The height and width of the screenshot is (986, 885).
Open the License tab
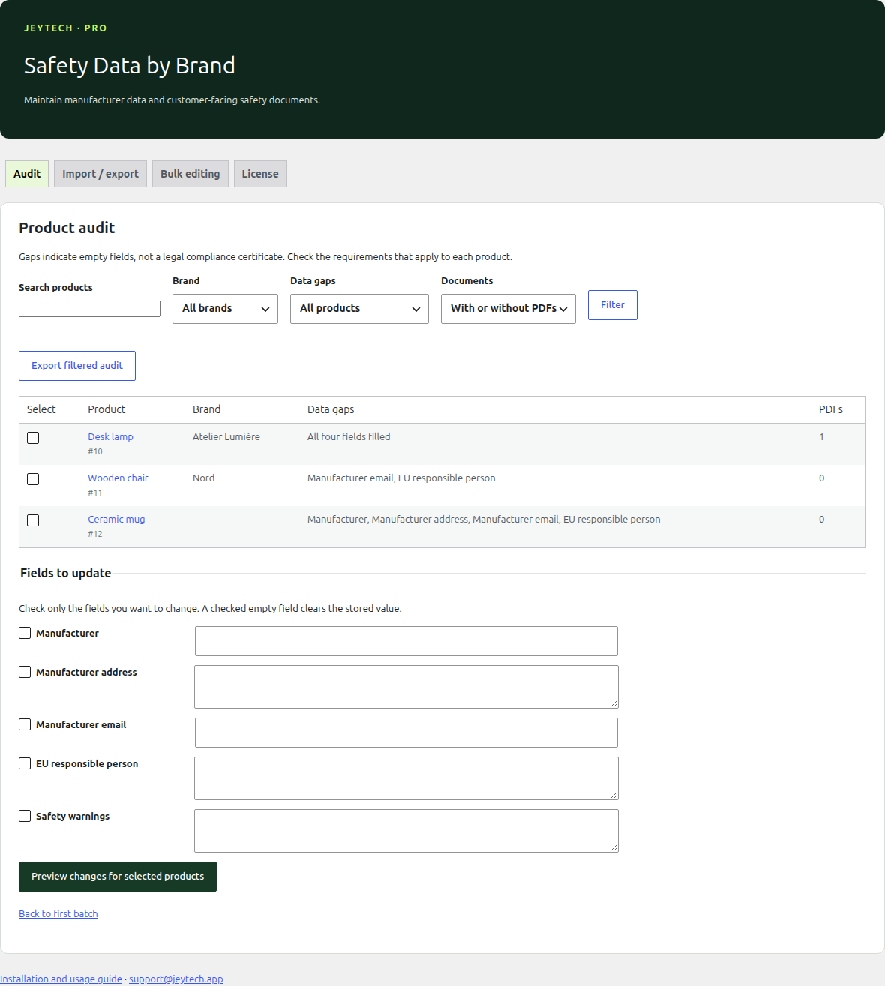click(x=260, y=174)
